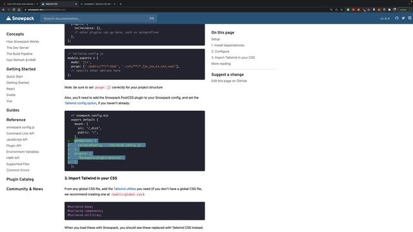This screenshot has height=232, width=413.
Task: Click the browser Update button
Action: 405,10
